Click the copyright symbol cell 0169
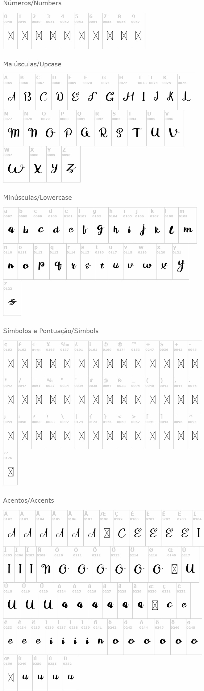This screenshot has width=204, height=691. [110, 359]
